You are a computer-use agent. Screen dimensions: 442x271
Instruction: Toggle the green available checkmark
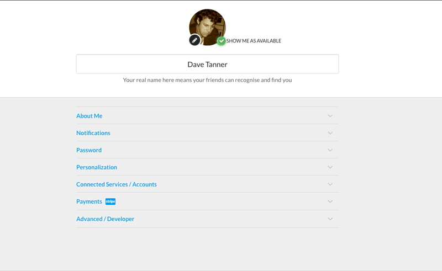coord(222,41)
